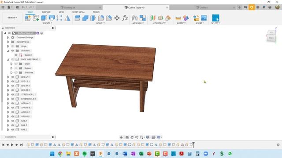Open the Modify dropdown menu
The height and width of the screenshot is (158, 282).
[x=101, y=23]
